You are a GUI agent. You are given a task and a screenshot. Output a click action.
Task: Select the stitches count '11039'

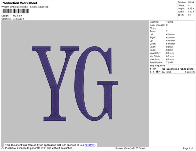[x=191, y=2]
